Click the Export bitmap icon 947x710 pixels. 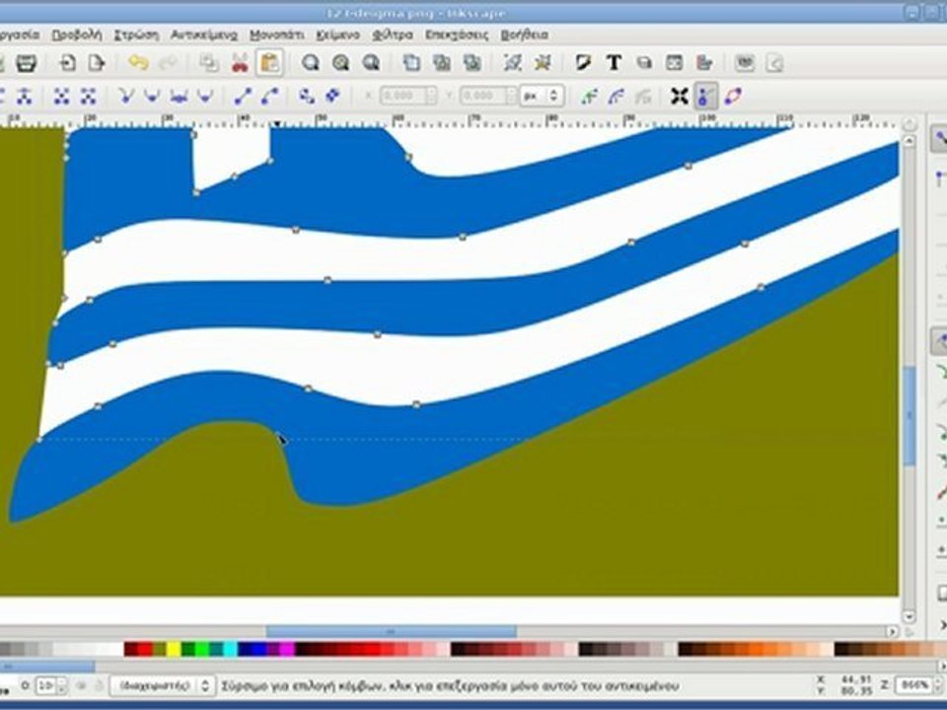[97, 63]
